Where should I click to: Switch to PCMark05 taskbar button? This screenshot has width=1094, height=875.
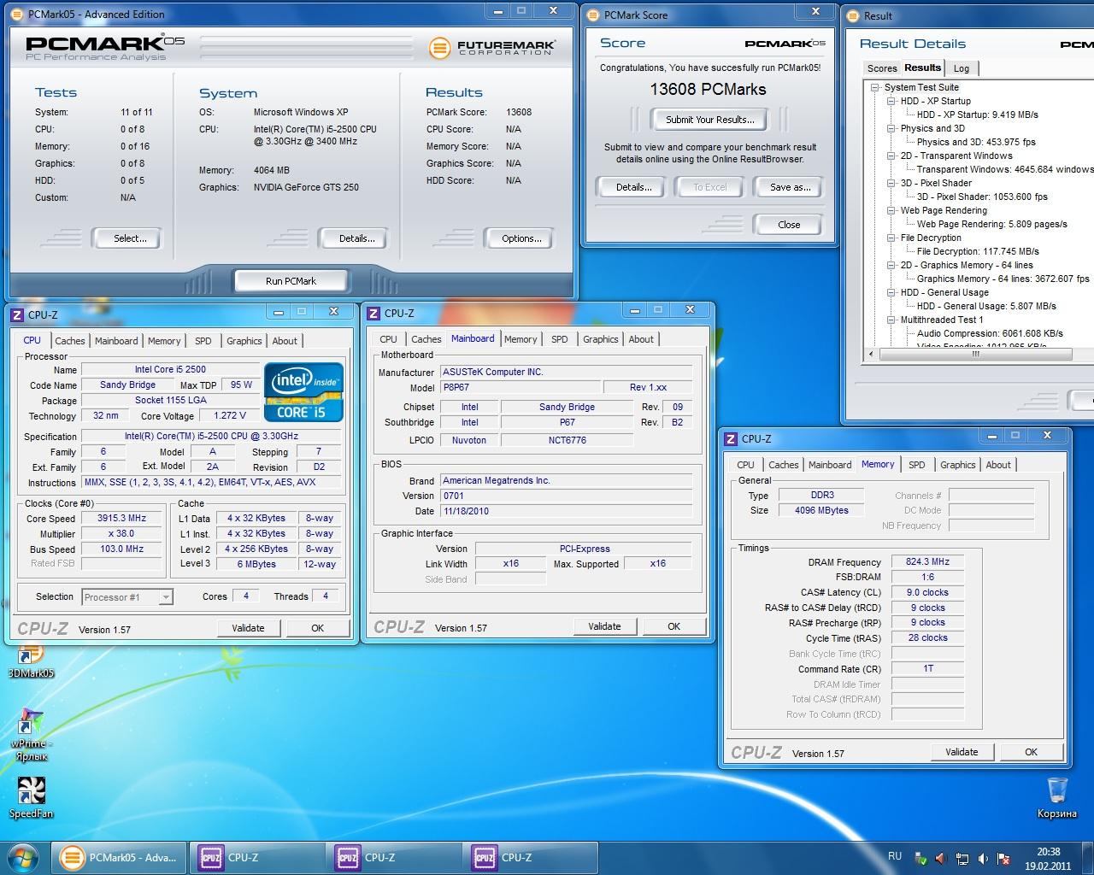120,857
